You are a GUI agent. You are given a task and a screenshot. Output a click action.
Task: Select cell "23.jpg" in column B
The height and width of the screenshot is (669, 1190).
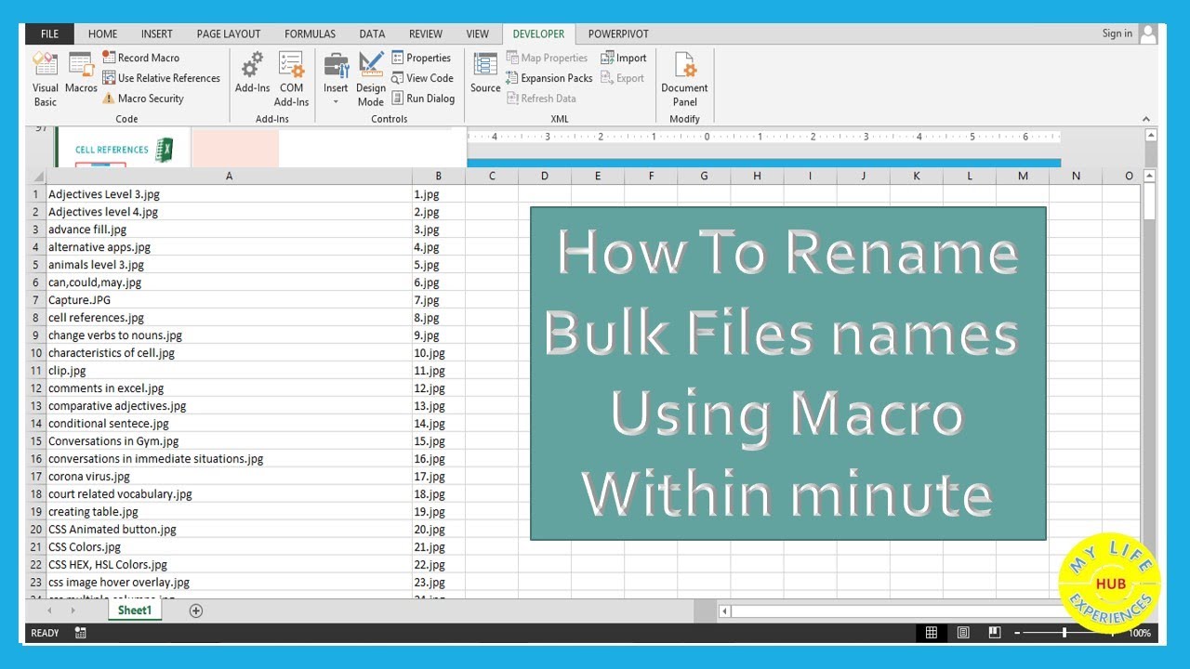coord(439,583)
